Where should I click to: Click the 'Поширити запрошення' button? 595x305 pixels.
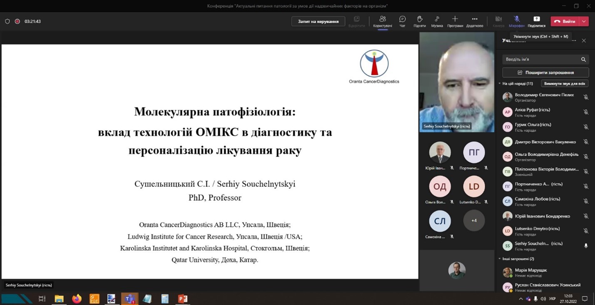(x=545, y=72)
